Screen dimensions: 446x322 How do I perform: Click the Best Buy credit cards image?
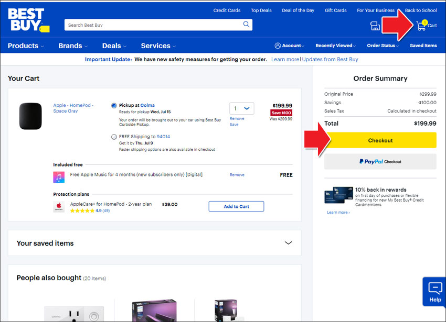point(338,195)
